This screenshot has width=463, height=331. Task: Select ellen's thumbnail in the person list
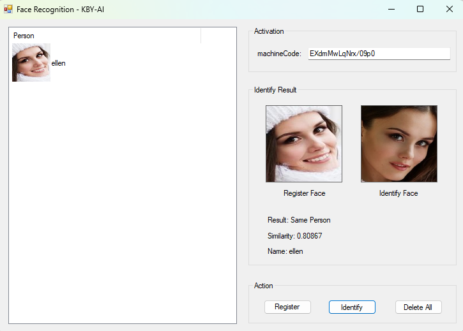(x=31, y=63)
